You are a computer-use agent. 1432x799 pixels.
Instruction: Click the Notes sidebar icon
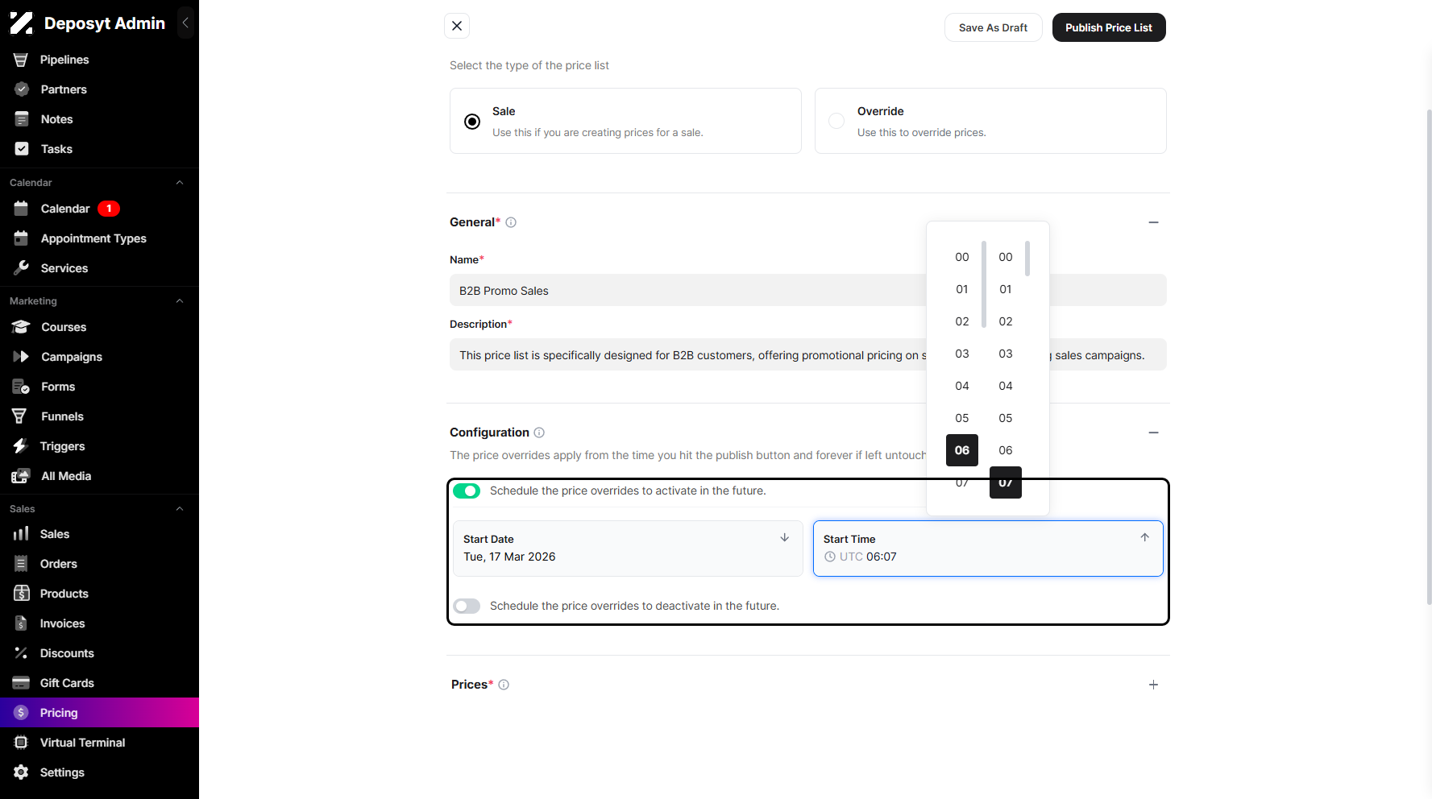pyautogui.click(x=22, y=119)
